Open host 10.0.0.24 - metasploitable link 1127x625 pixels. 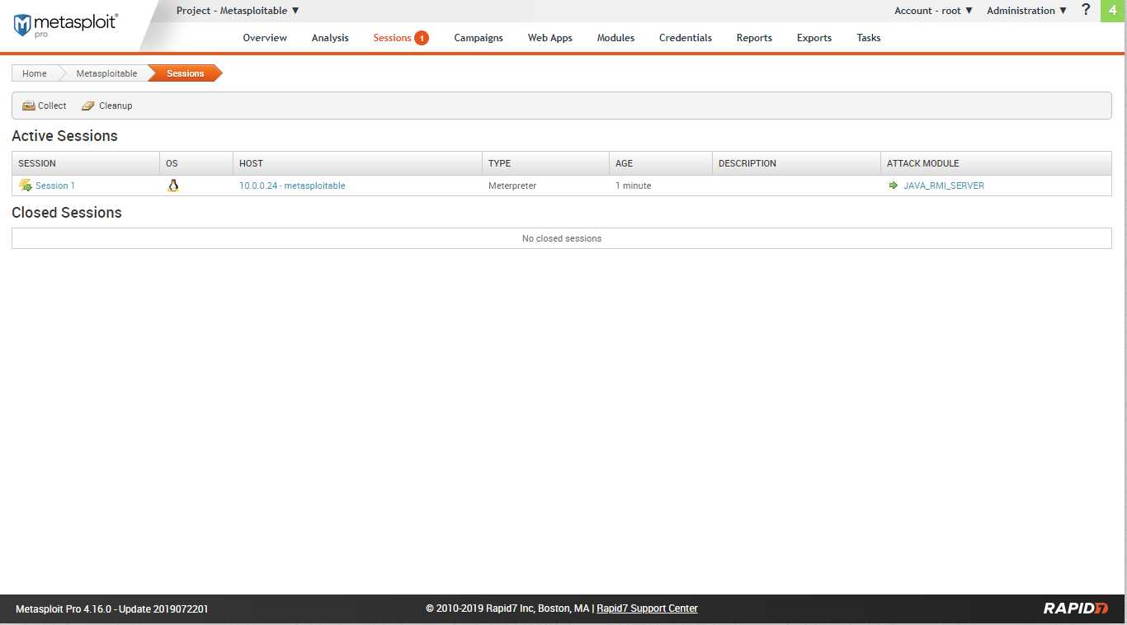click(x=292, y=186)
